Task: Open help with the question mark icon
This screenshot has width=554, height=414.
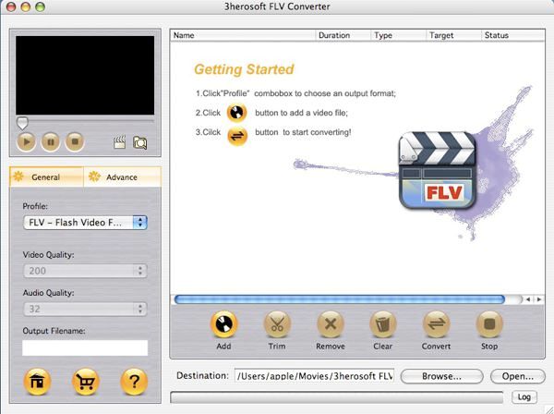Action: coord(134,382)
